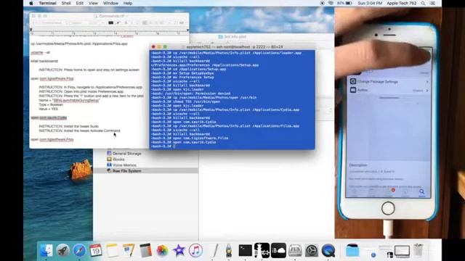Open Author row on iPhone Cydia screen
The width and height of the screenshot is (465, 261).
pos(389,90)
